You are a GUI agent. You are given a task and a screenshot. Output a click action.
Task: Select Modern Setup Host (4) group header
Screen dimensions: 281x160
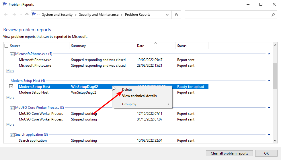pyautogui.click(x=28, y=81)
